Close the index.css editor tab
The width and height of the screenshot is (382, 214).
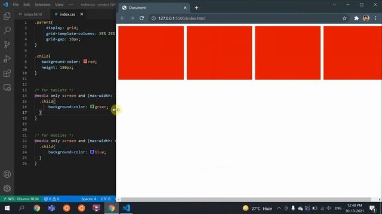(x=82, y=14)
